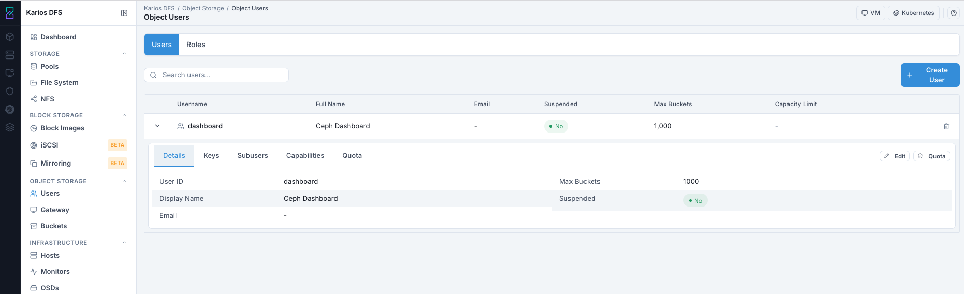Click Karios DFS breadcrumb link

coord(159,8)
